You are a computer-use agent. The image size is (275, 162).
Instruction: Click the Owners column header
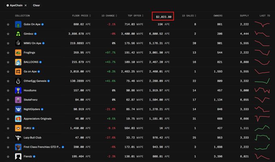218,16
